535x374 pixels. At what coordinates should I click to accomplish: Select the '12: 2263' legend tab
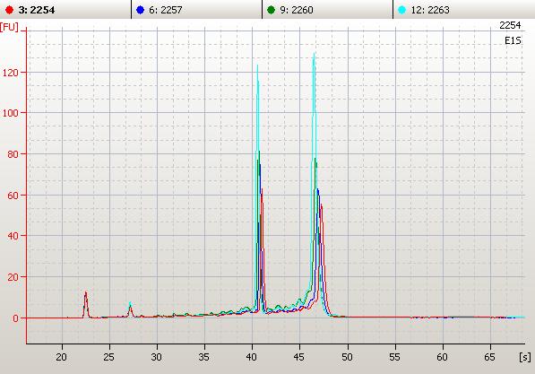coord(464,10)
